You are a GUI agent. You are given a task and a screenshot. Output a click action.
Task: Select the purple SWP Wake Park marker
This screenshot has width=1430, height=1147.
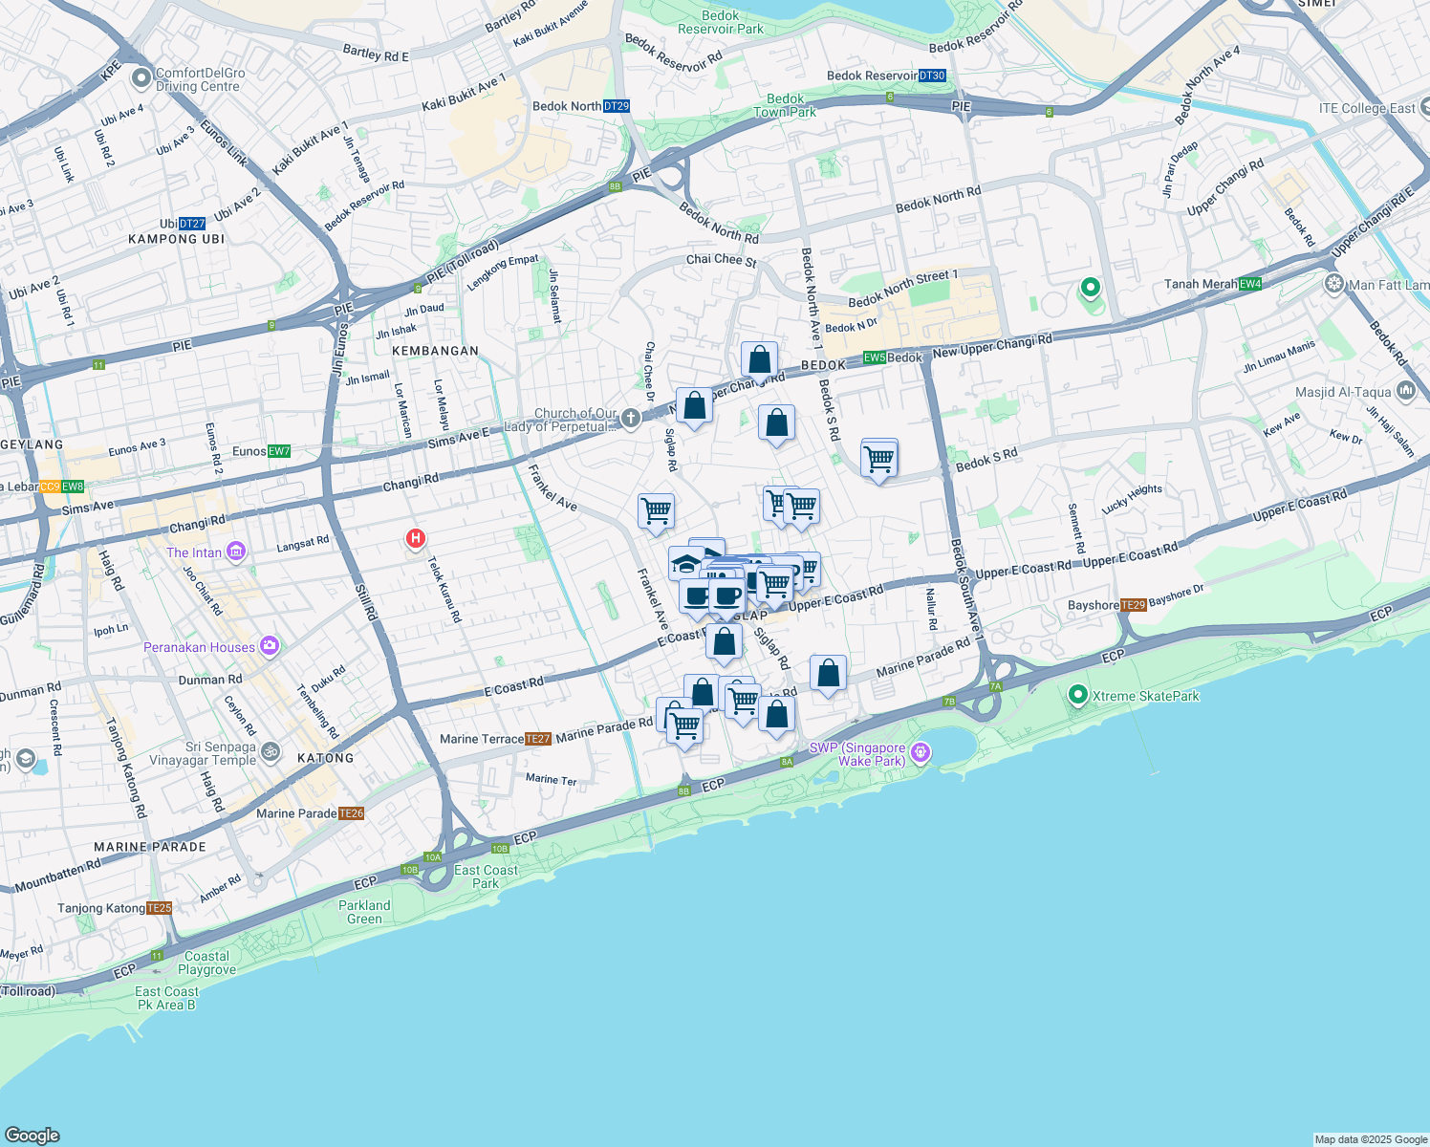(921, 752)
